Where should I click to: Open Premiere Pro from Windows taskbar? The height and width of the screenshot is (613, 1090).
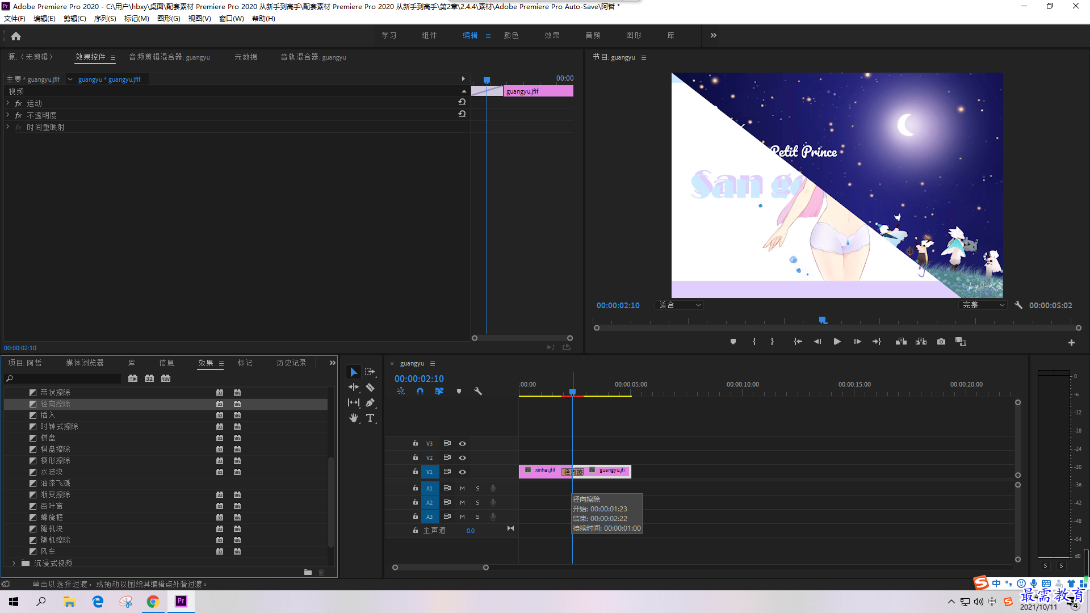[181, 601]
